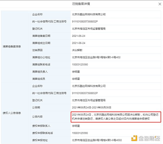Click the 清算组成员 label
This screenshot has height=144, width=163.
click(x=39, y=79)
